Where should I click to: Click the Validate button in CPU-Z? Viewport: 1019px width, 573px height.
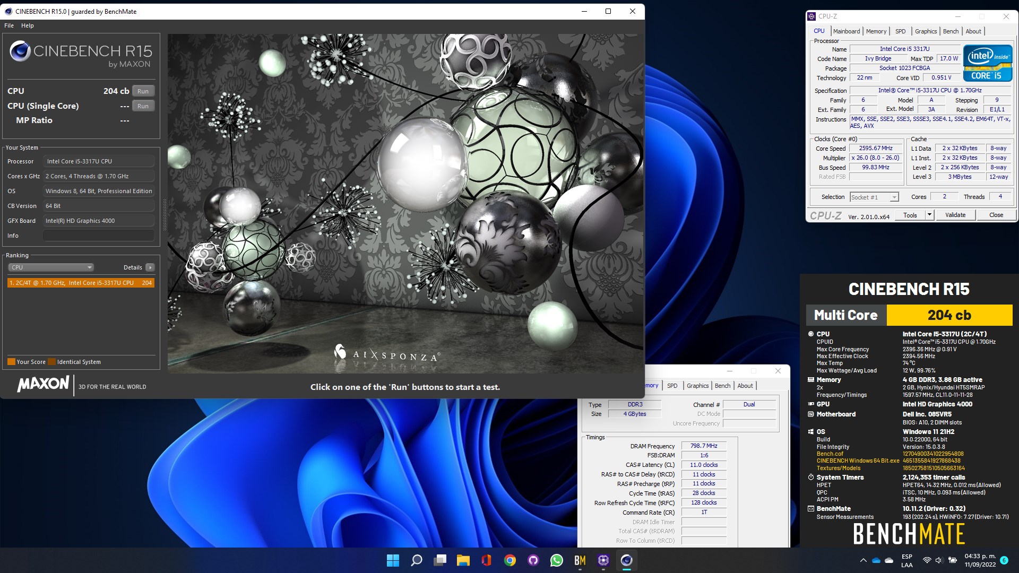955,215
